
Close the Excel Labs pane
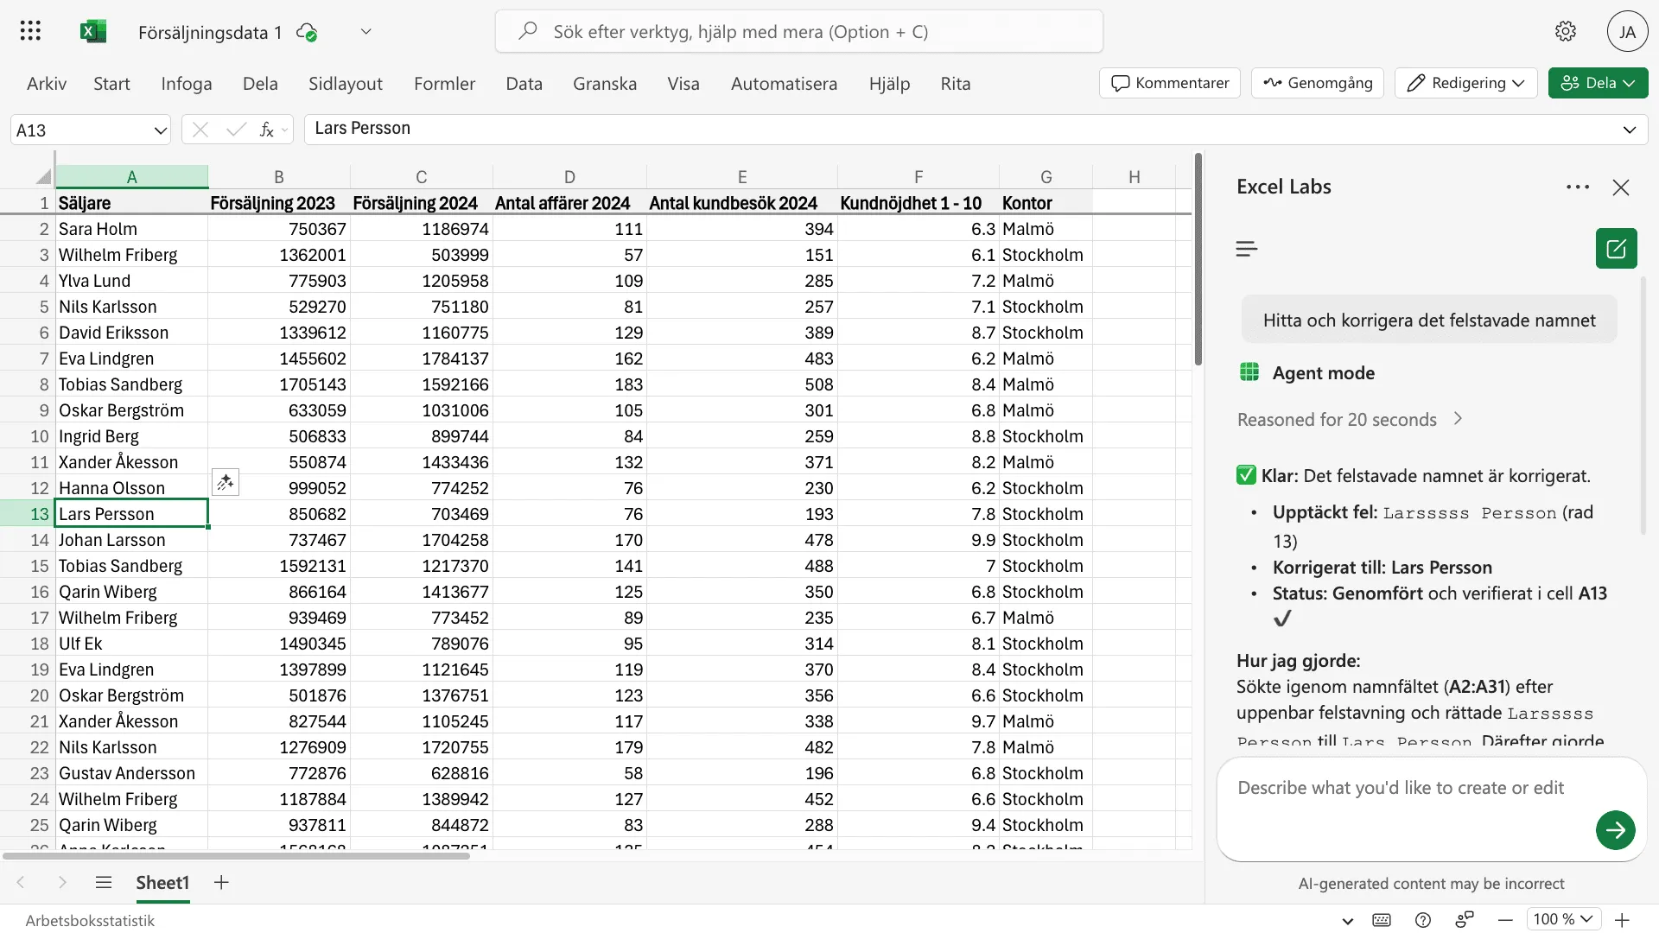[1620, 187]
